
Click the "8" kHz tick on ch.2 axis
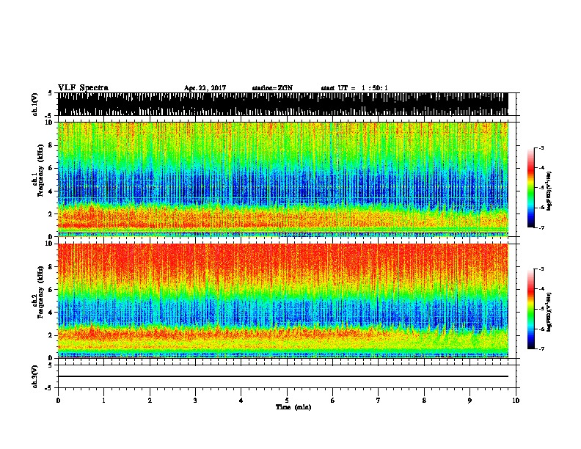51,266
